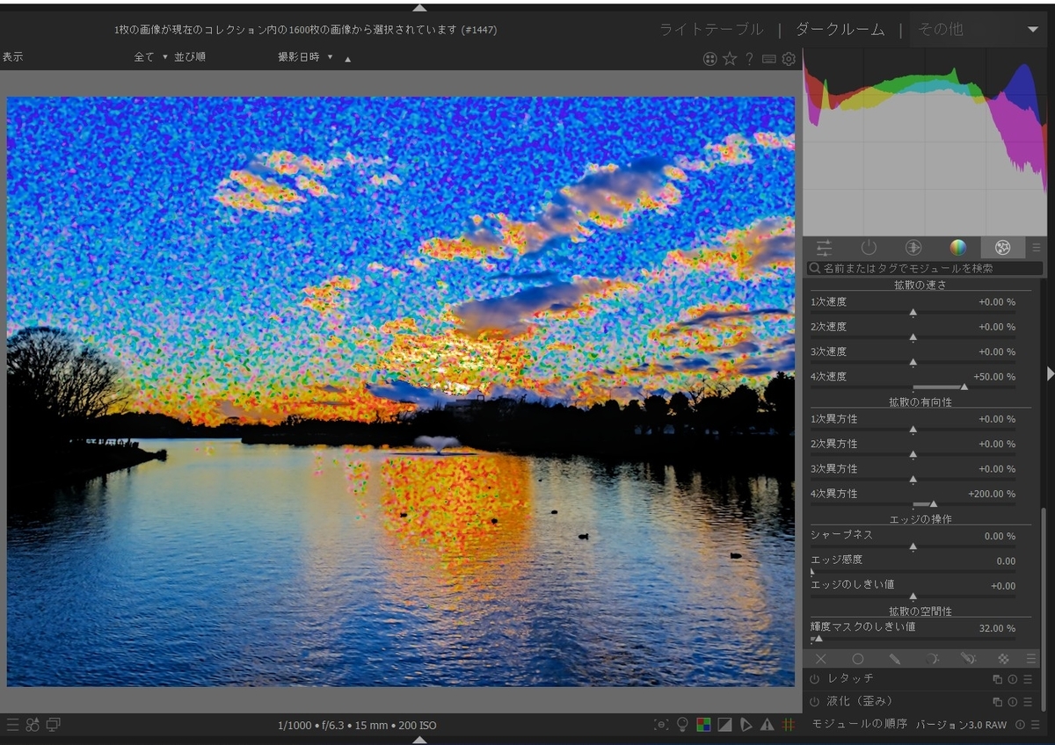Turn on the レタッチ module power switch
The height and width of the screenshot is (745, 1055).
814,679
